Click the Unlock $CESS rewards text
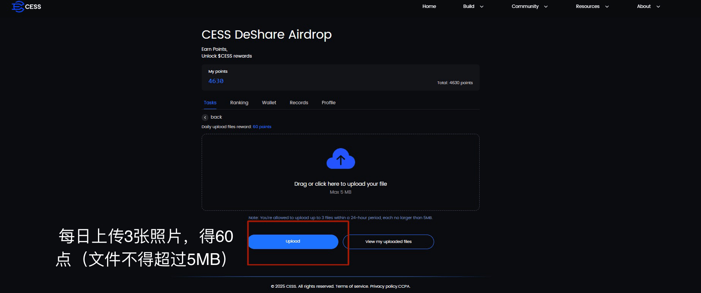Image resolution: width=701 pixels, height=293 pixels. pyautogui.click(x=227, y=56)
